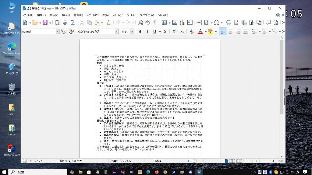Toggle print preview
The image size is (312, 175).
click(73, 23)
